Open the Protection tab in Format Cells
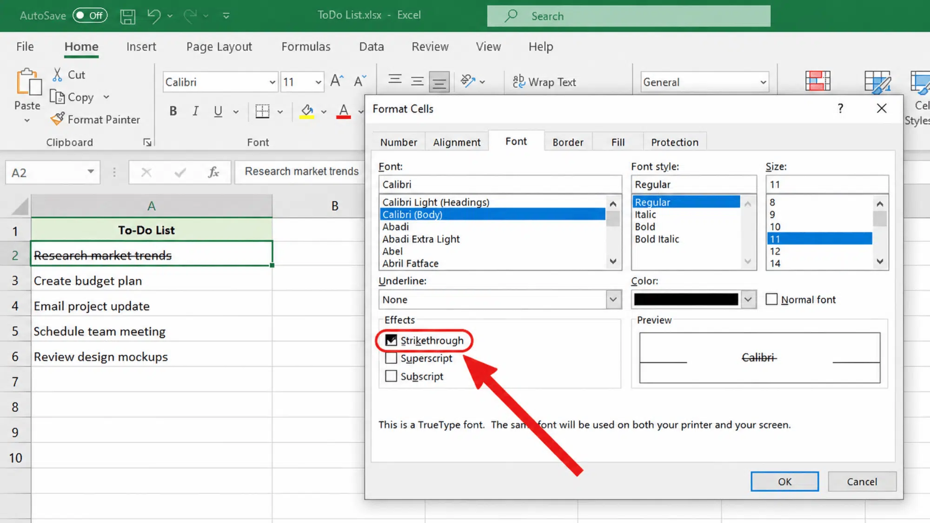Screen dimensions: 930x523 675,142
